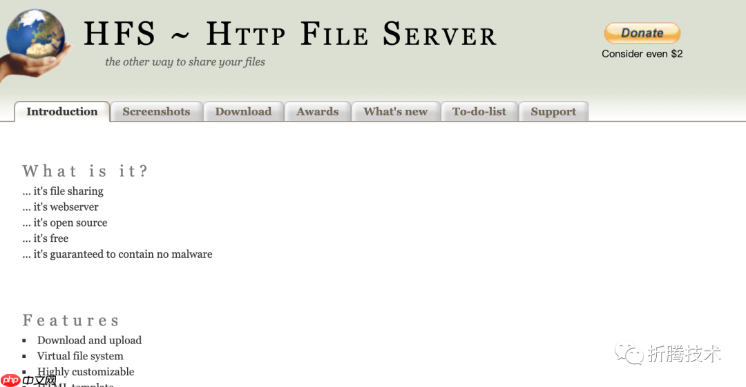The height and width of the screenshot is (387, 746).
Task: Click the tagline 'the other way to share your files'
Action: point(185,62)
